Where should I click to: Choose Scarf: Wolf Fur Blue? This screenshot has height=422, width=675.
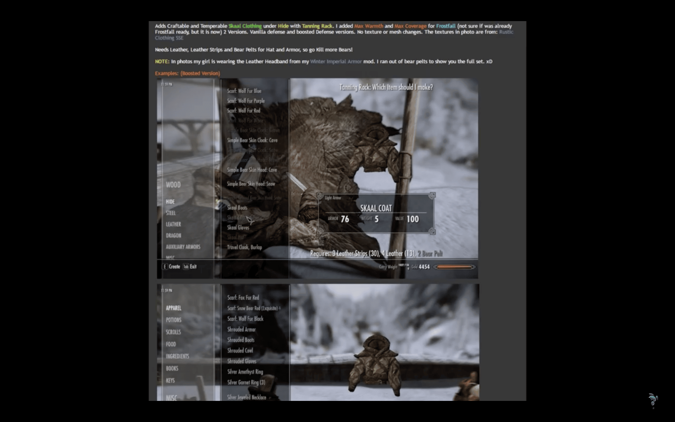point(244,91)
